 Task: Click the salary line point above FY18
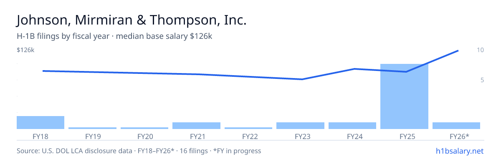pyautogui.click(x=43, y=71)
